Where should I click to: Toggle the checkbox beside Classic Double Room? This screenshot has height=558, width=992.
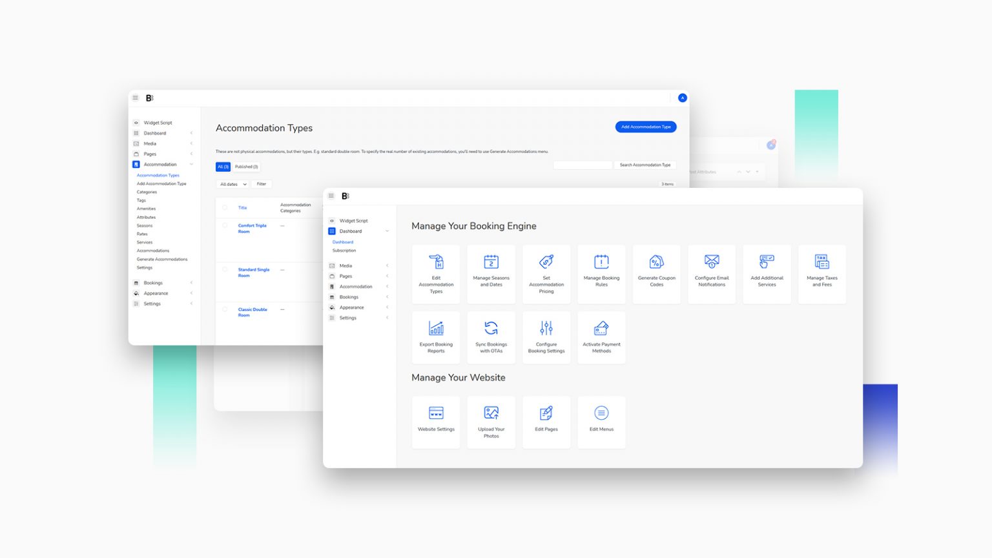(225, 309)
